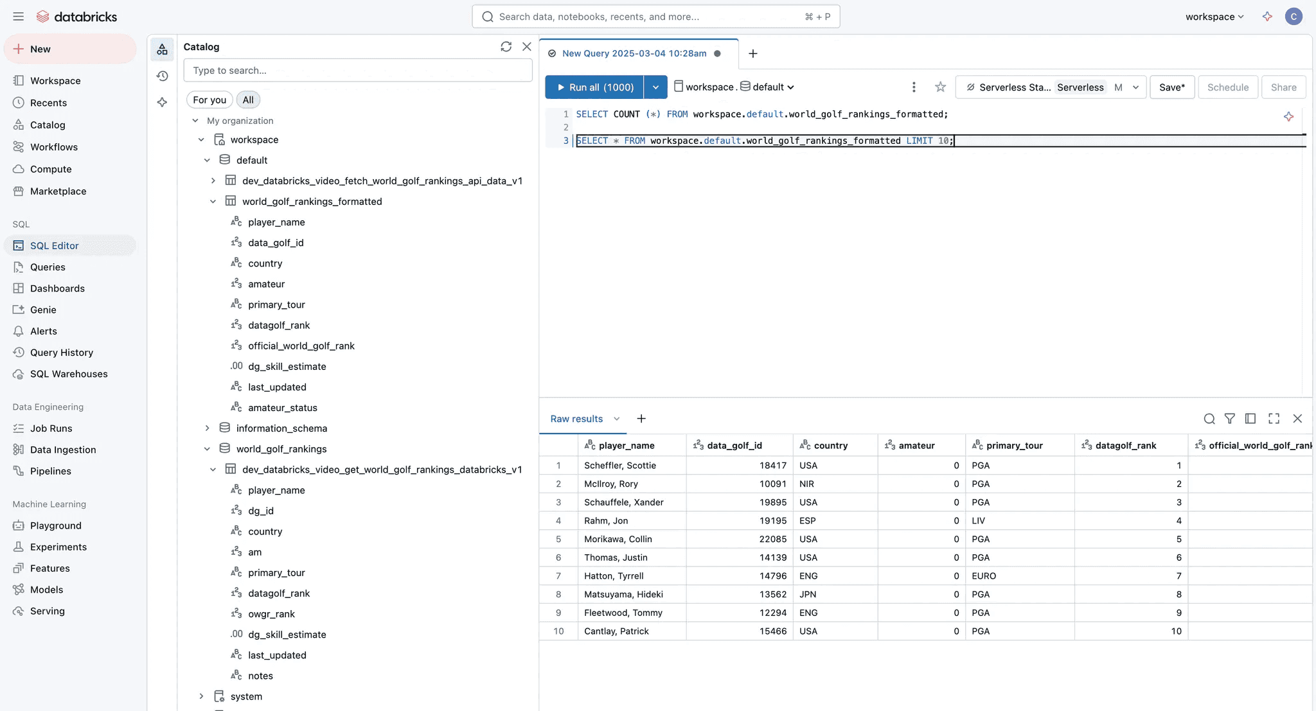Collapse the default schema node

[207, 161]
